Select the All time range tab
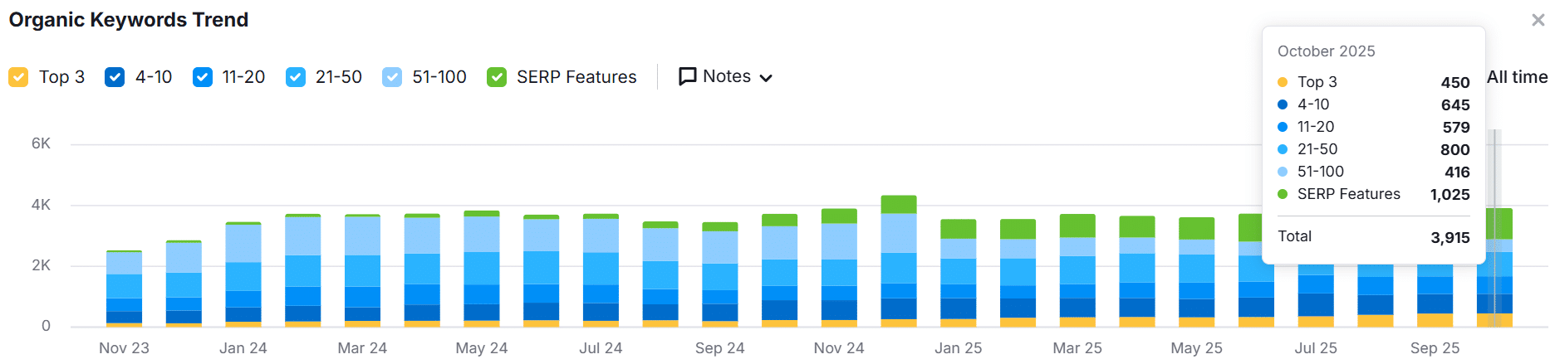This screenshot has height=364, width=1555. click(1517, 77)
